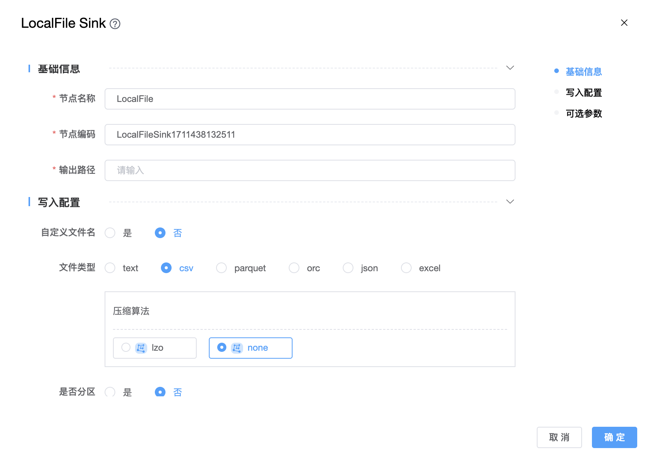Viewport: 649px width, 461px height.
Task: Enable partitioning by selecting 是 for 是否分区
Action: (x=110, y=392)
